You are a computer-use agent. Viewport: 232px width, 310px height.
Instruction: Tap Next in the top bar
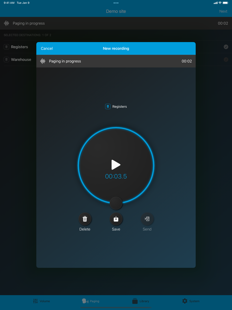[x=223, y=11]
